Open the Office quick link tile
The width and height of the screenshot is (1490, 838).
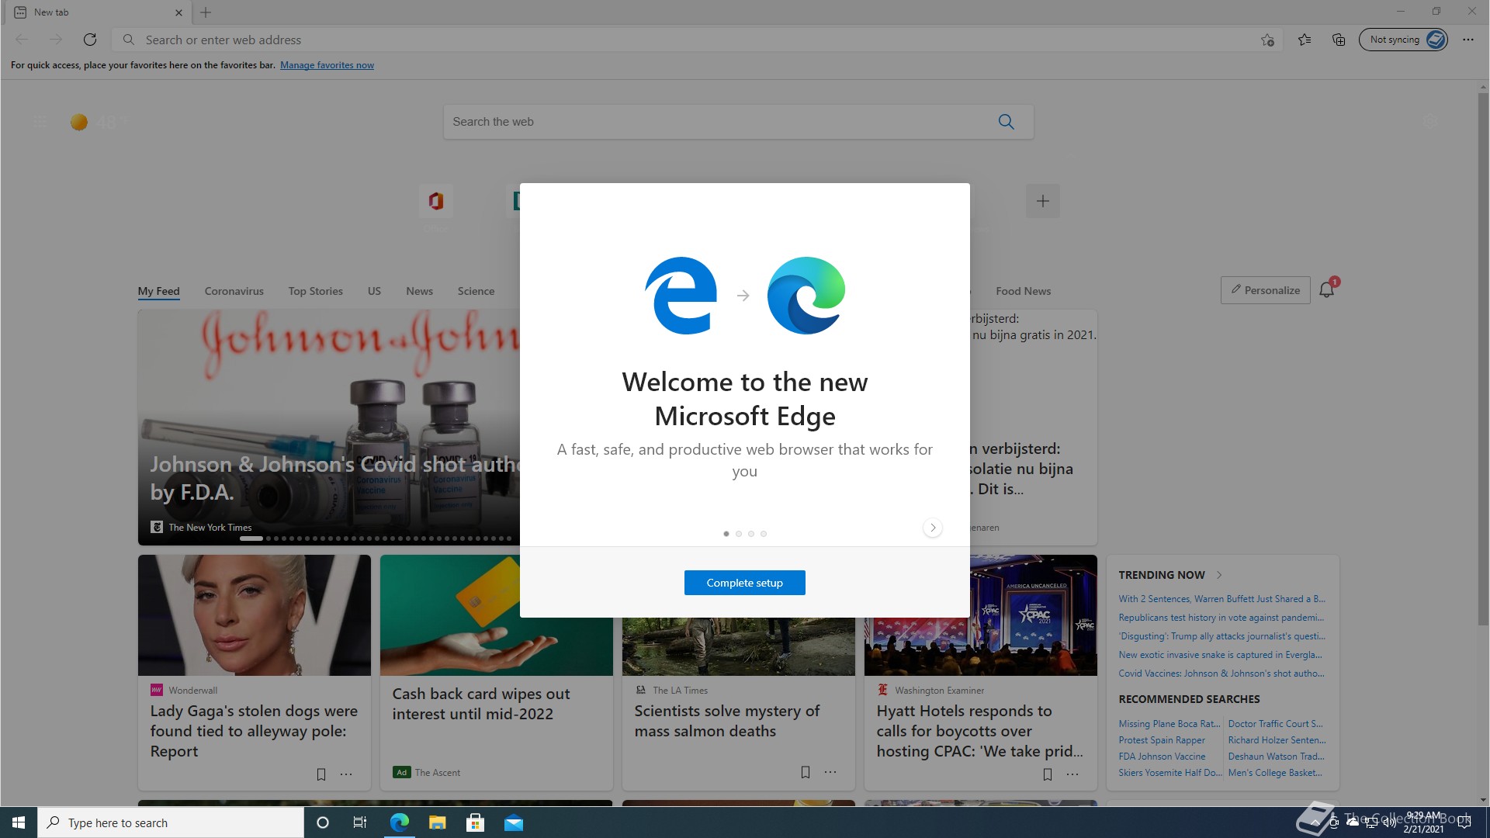point(435,202)
